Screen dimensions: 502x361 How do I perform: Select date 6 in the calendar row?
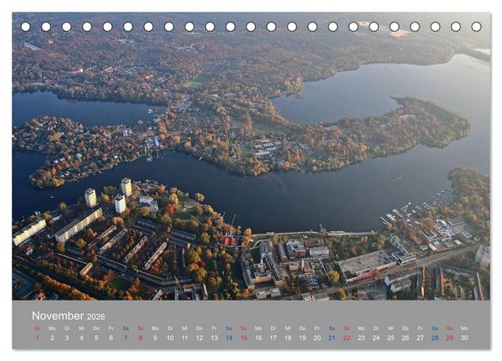pyautogui.click(x=111, y=338)
